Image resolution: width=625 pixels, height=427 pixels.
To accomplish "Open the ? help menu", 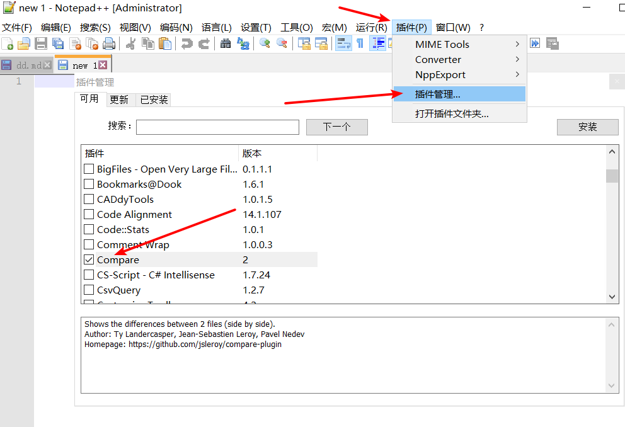I will [481, 28].
